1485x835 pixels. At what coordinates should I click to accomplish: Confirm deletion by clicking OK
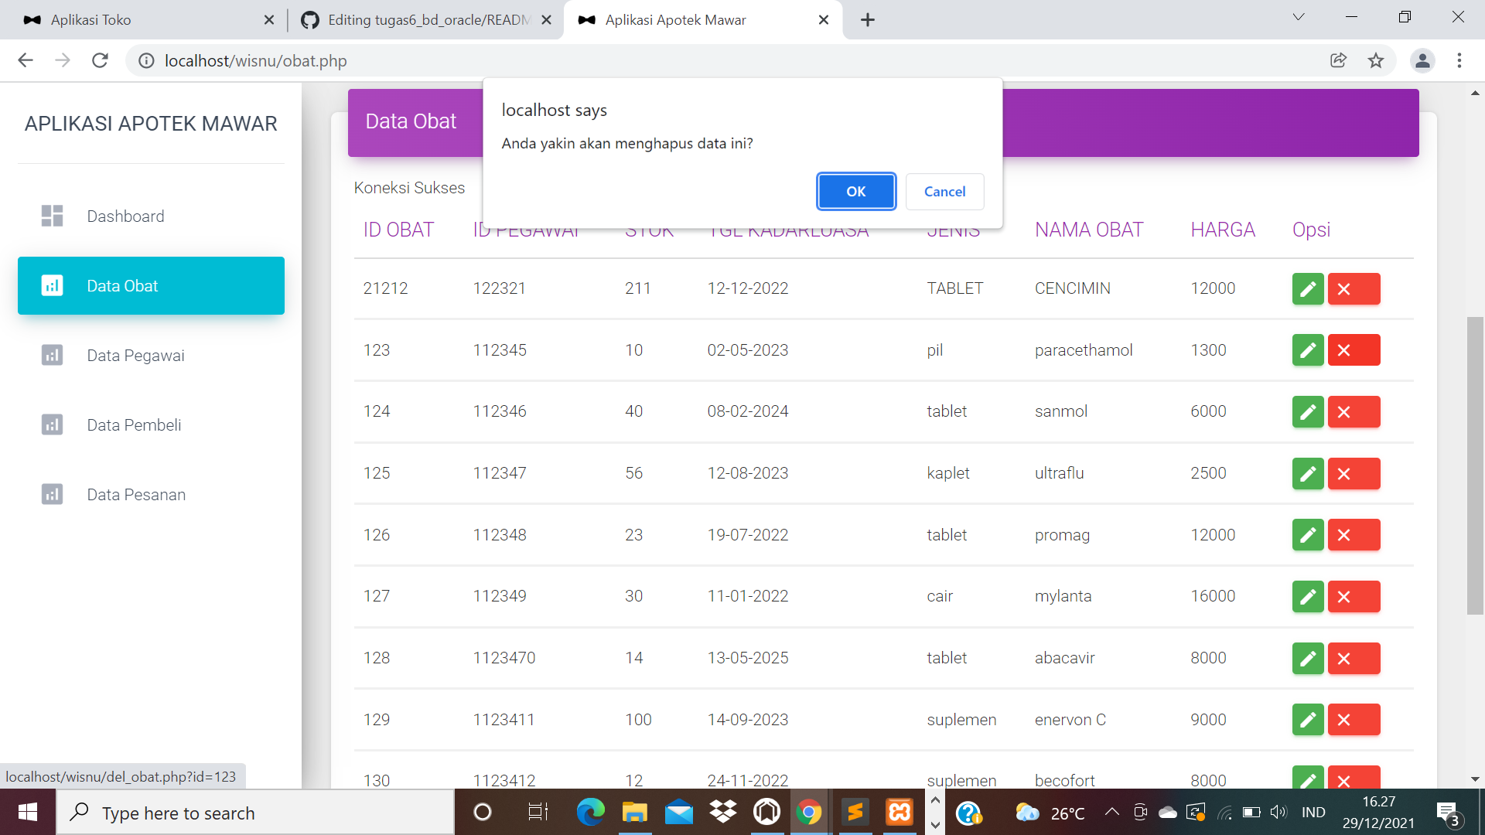tap(855, 191)
